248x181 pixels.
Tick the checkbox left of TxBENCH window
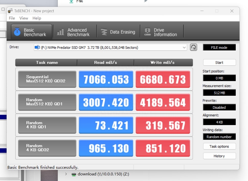point(3,9)
